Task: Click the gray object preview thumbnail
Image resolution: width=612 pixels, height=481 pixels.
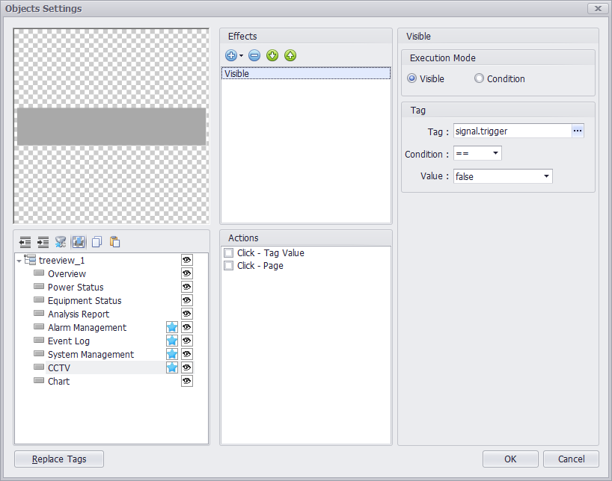Action: pyautogui.click(x=111, y=127)
